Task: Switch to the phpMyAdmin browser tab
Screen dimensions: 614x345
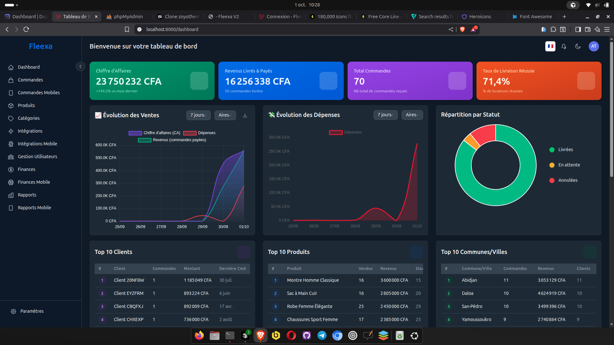Action: pyautogui.click(x=128, y=16)
